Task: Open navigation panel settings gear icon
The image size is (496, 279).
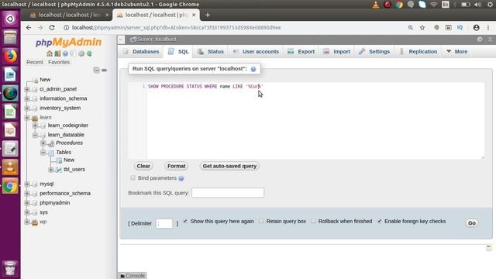Action: [81, 53]
